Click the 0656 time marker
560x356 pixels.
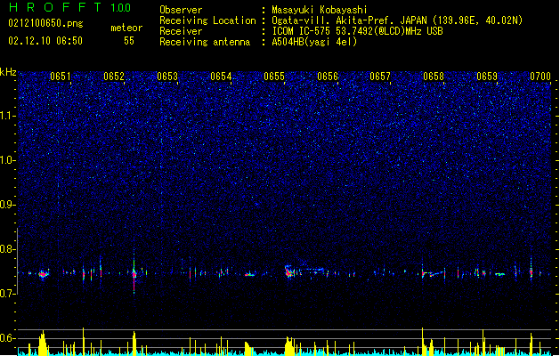pos(328,77)
